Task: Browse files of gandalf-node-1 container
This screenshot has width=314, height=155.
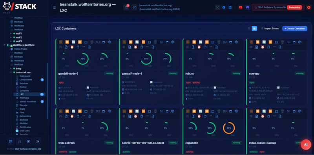Action: tap(104, 42)
